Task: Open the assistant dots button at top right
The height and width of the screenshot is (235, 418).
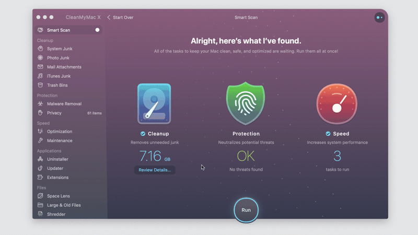Action: pos(379,18)
